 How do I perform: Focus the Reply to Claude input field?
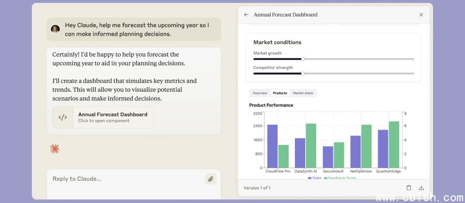pos(126,179)
